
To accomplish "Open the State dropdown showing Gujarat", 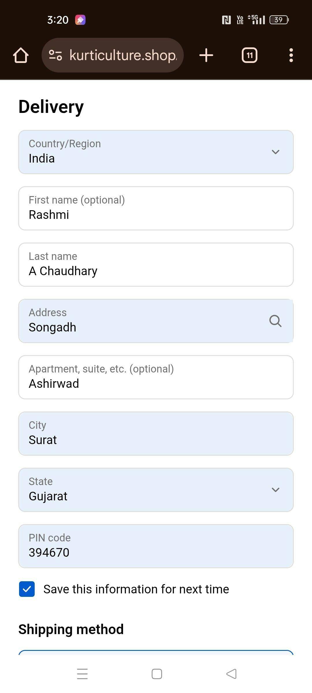I will click(x=156, y=490).
